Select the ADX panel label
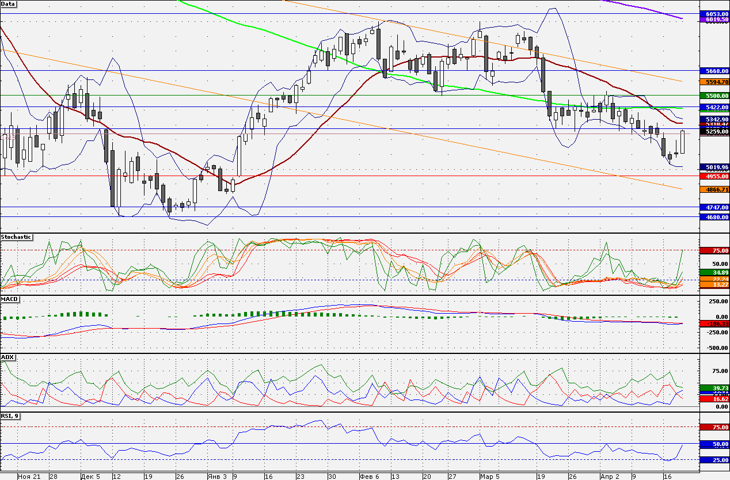The height and width of the screenshot is (480, 730). [7, 357]
